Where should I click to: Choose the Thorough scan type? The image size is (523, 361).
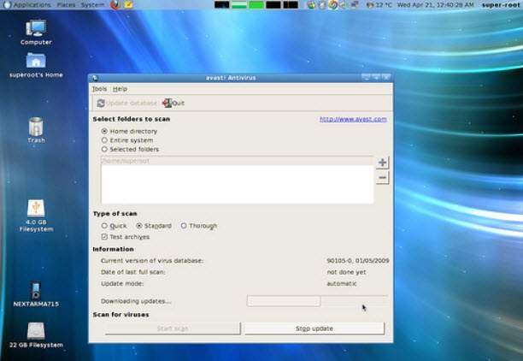point(184,226)
